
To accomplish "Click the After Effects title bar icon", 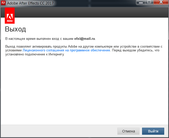I will click(x=3, y=3).
